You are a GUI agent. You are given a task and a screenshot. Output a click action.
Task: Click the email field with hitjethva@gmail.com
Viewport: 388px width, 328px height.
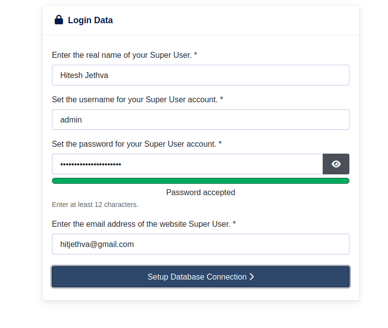click(200, 244)
